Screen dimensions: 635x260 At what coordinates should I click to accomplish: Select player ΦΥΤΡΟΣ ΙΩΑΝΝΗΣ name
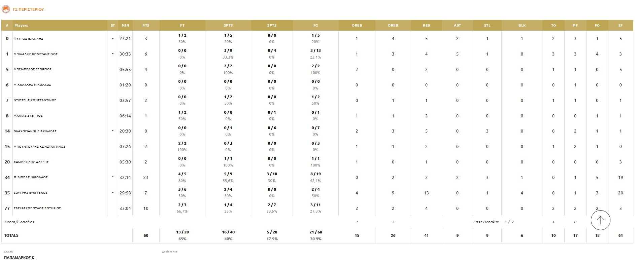[x=28, y=39]
